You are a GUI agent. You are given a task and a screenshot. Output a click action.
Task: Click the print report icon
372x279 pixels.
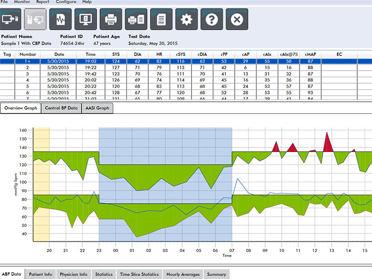[x=111, y=19]
